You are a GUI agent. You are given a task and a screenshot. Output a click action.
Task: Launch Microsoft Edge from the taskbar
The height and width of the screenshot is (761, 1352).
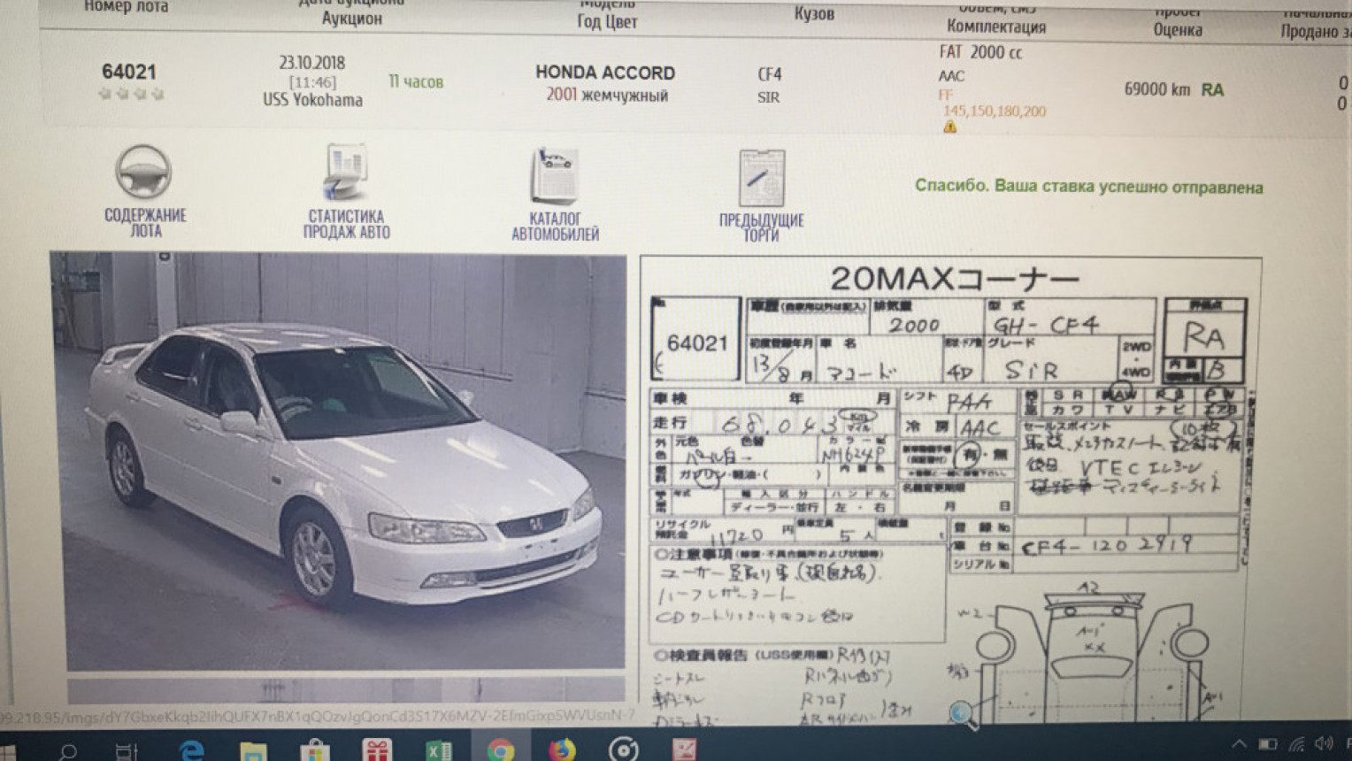point(190,750)
